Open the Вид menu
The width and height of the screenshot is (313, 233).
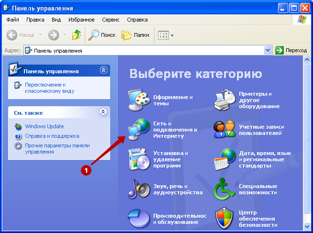click(x=56, y=20)
